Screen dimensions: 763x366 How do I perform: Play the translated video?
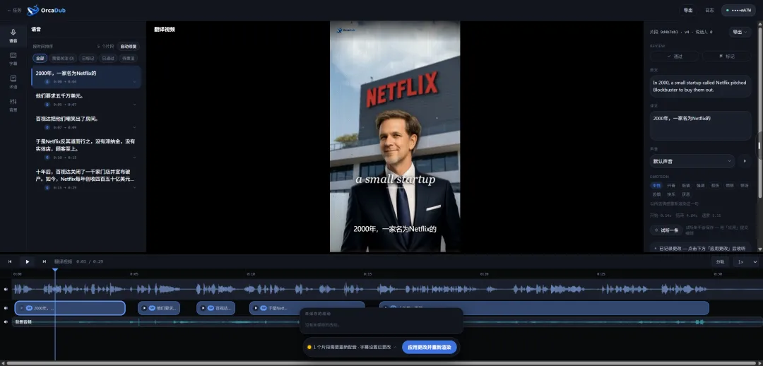click(28, 261)
